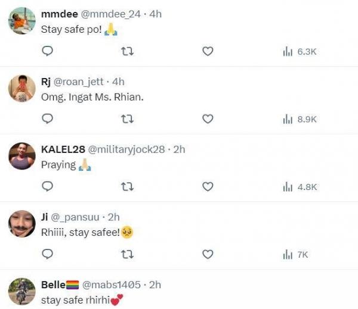This screenshot has width=358, height=309.
Task: Reply to mmdee's "Stay safe po!" tweet
Action: (x=48, y=52)
